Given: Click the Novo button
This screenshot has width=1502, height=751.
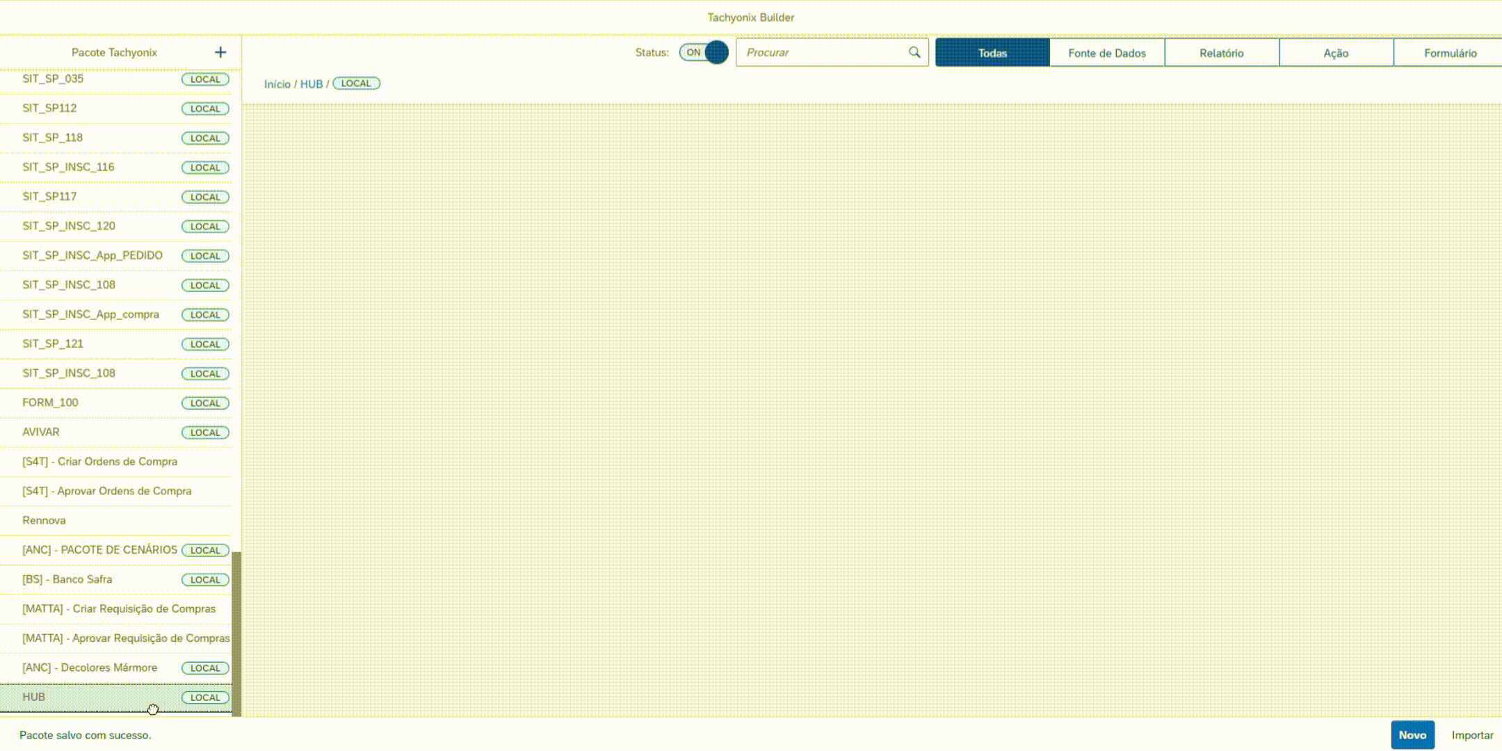Looking at the screenshot, I should click(1412, 735).
